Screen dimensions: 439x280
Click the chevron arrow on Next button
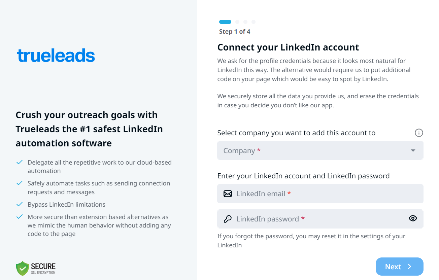pos(410,267)
